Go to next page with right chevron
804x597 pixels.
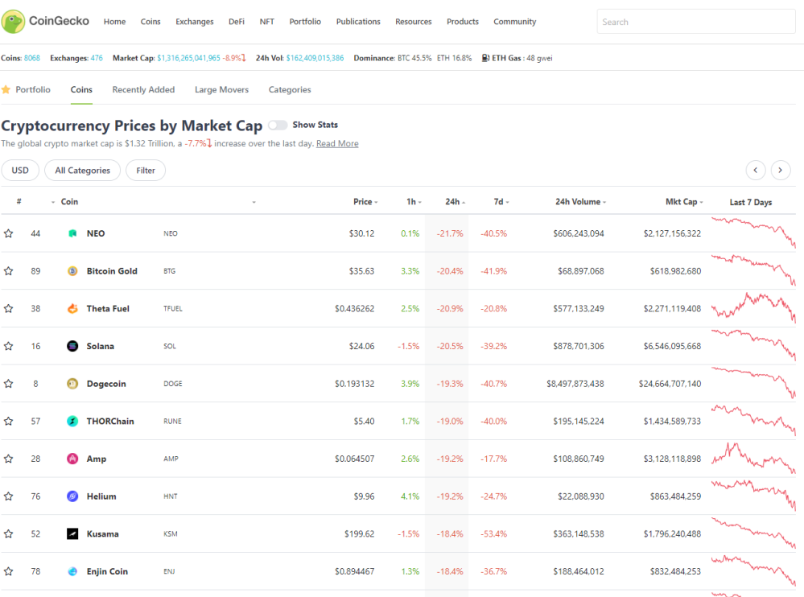tap(781, 170)
